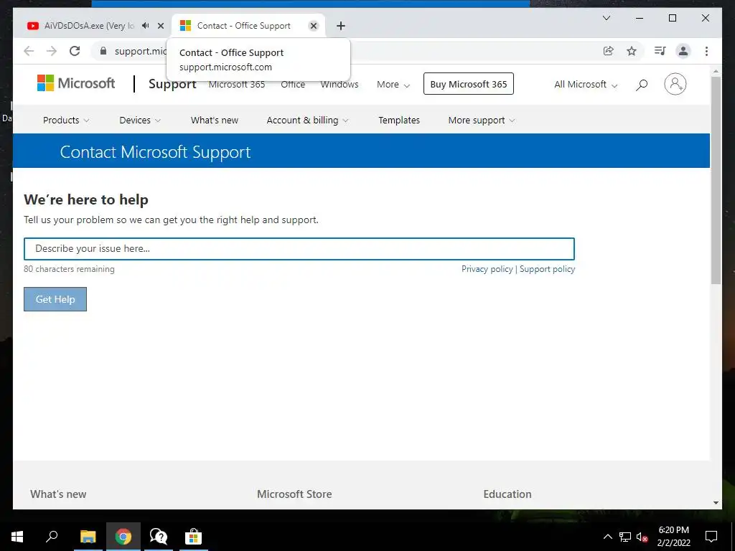The height and width of the screenshot is (551, 735).
Task: Open the Windows nav link
Action: [x=340, y=85]
